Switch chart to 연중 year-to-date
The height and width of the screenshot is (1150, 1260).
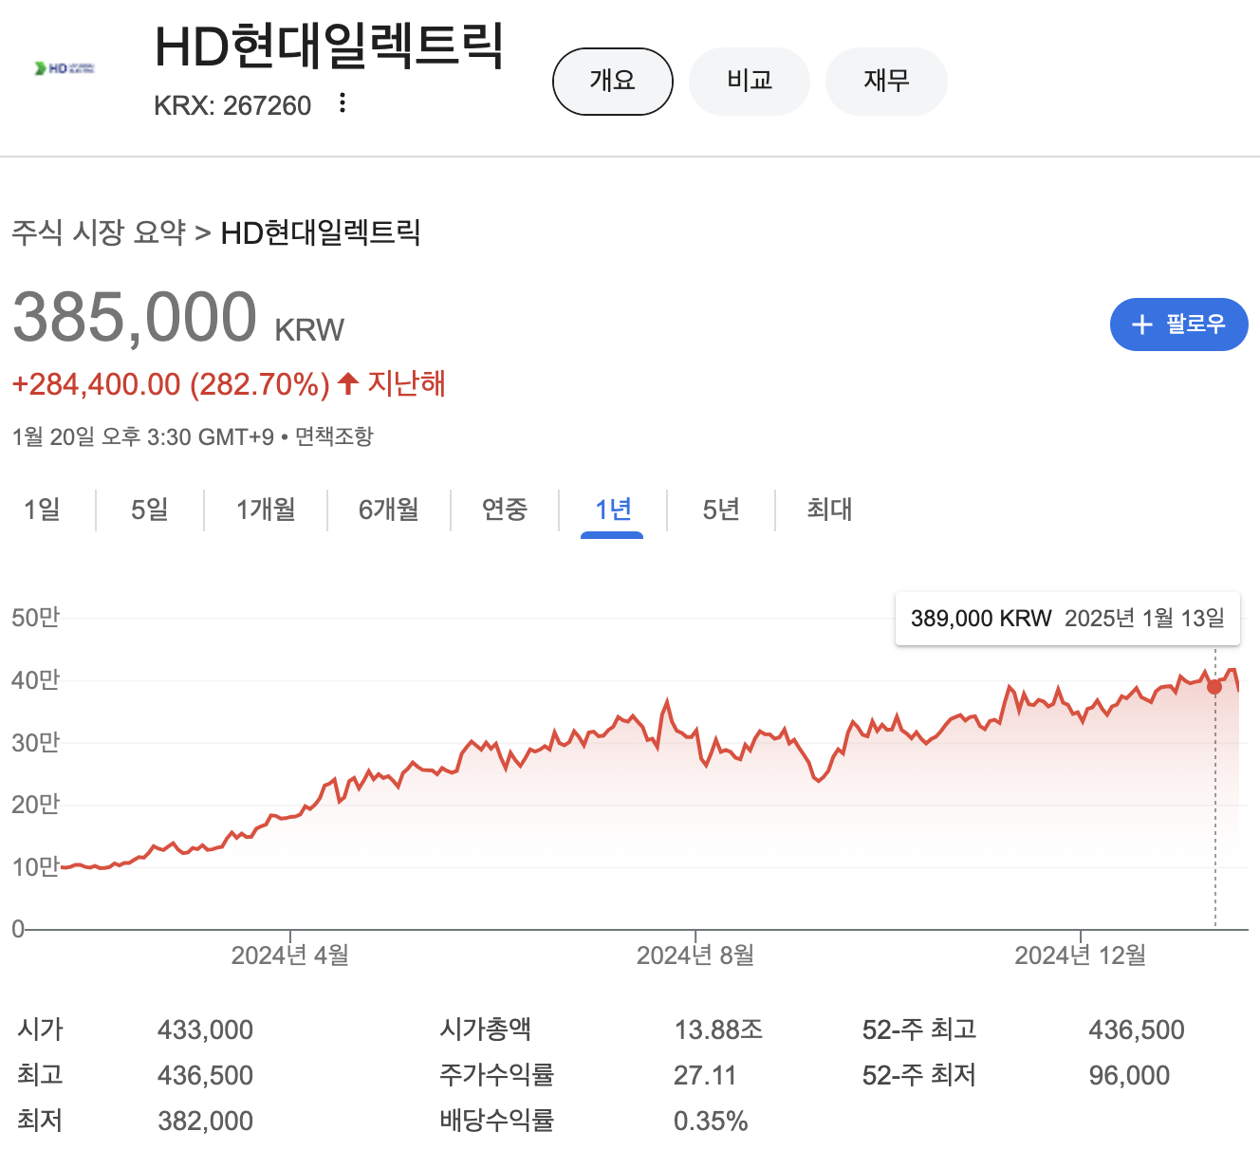pyautogui.click(x=505, y=510)
